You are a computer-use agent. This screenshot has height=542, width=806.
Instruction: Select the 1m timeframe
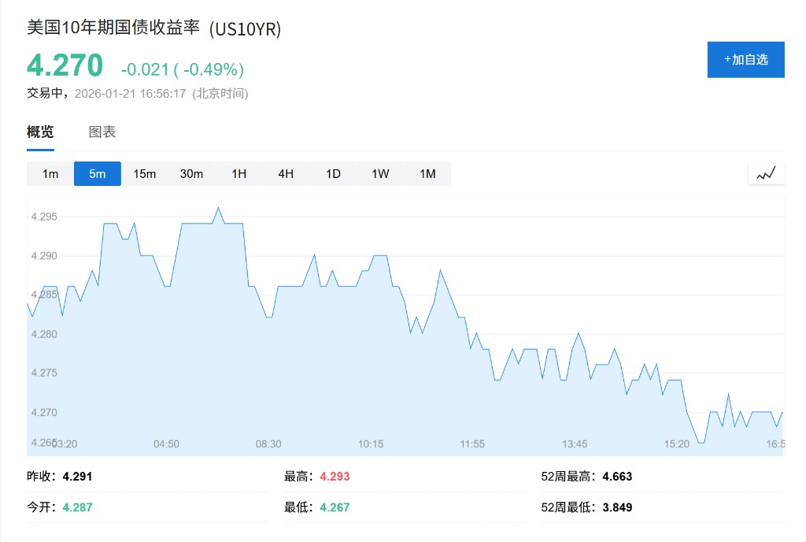coord(50,174)
